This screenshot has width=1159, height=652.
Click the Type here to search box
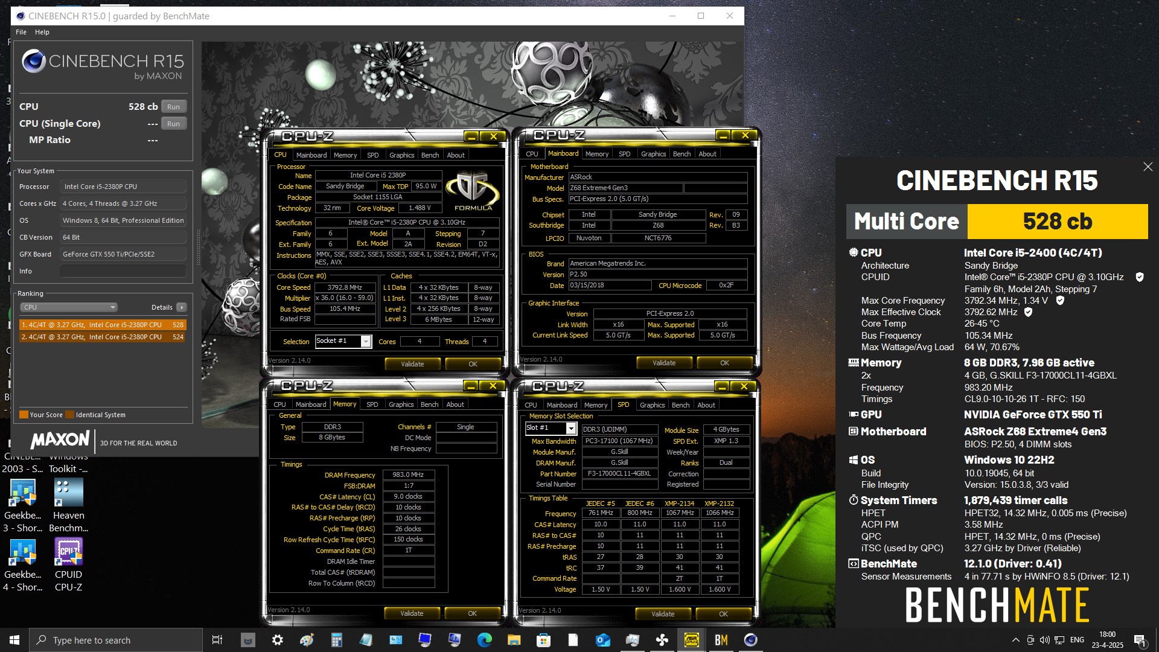[116, 640]
